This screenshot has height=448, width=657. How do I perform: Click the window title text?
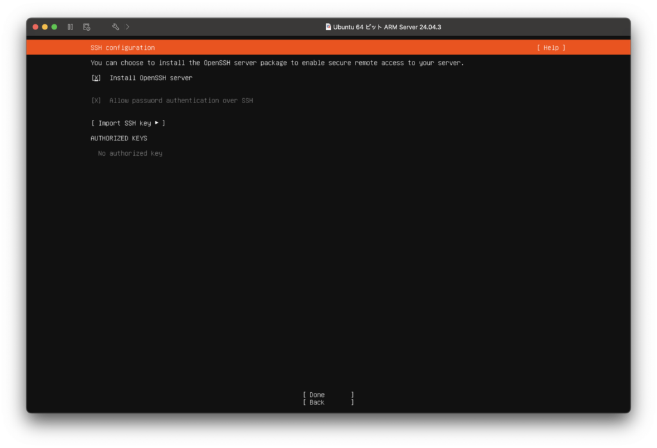tap(387, 27)
